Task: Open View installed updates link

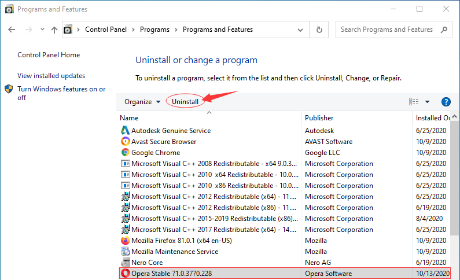Action: (x=51, y=76)
